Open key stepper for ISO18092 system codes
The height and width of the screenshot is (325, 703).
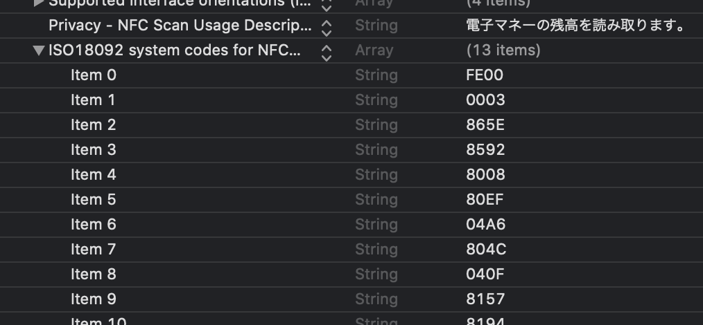click(x=327, y=53)
